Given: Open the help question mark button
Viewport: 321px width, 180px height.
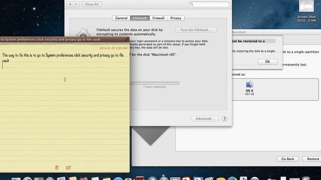Looking at the screenshot, I should (x=224, y=118).
